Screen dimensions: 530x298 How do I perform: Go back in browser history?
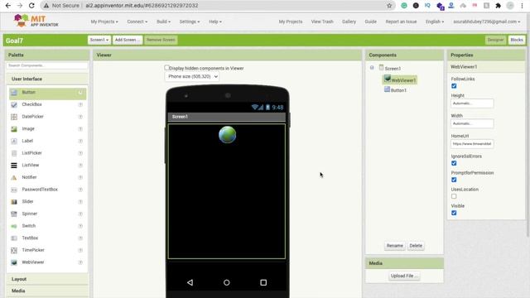(x=8, y=6)
